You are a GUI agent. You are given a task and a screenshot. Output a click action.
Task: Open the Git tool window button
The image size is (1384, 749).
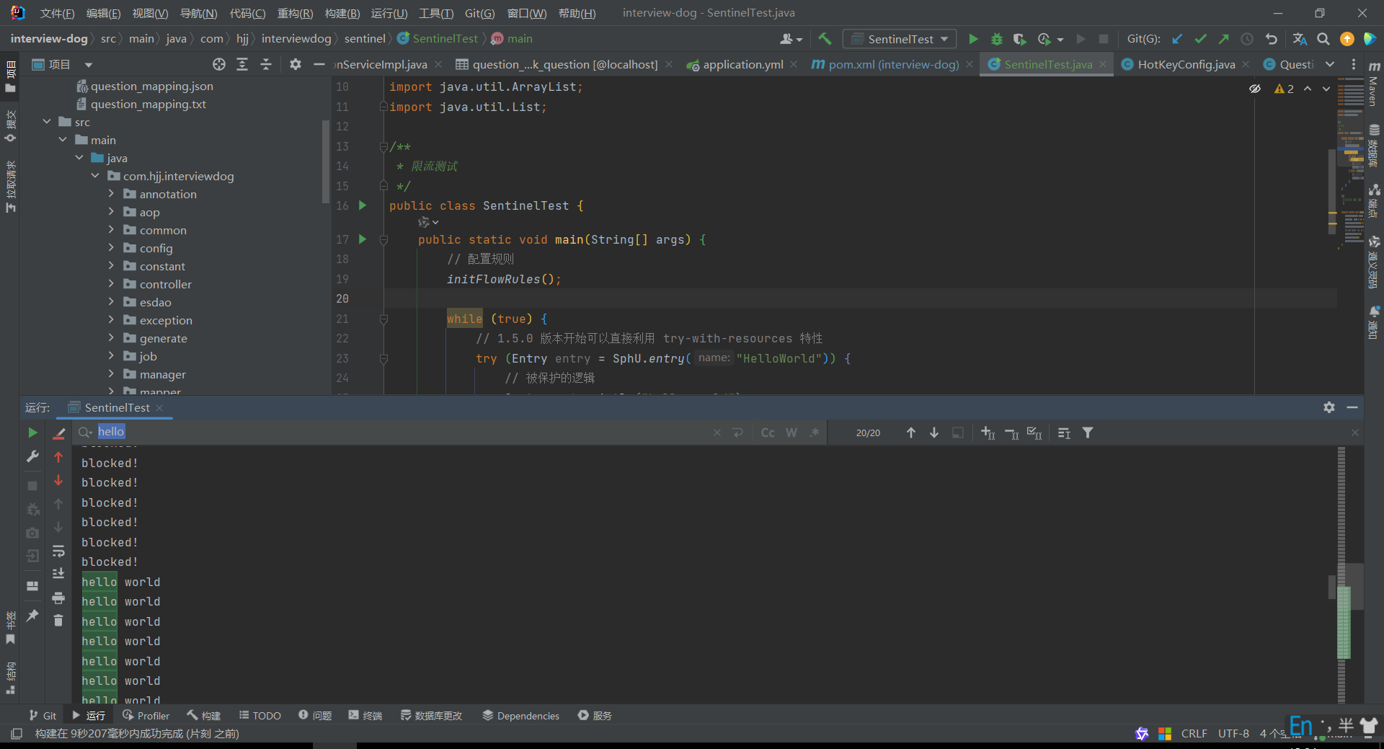click(43, 715)
